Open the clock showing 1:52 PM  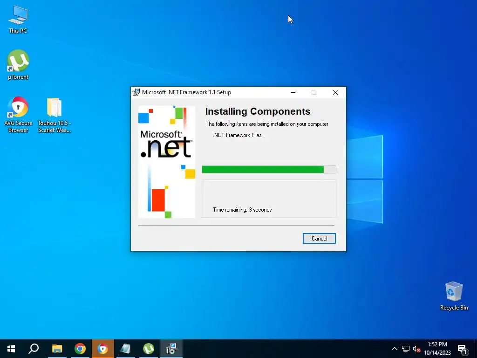coord(437,349)
